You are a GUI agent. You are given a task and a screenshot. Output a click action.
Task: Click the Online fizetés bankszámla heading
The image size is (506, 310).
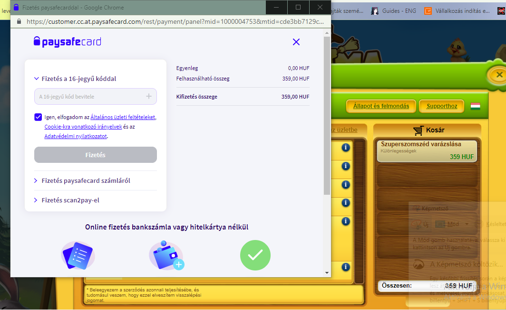tap(166, 227)
